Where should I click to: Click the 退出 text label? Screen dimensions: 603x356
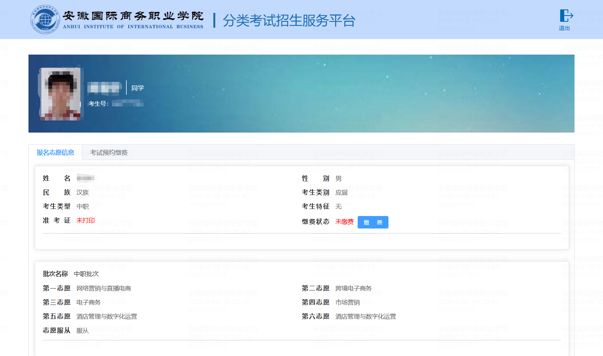tap(564, 28)
